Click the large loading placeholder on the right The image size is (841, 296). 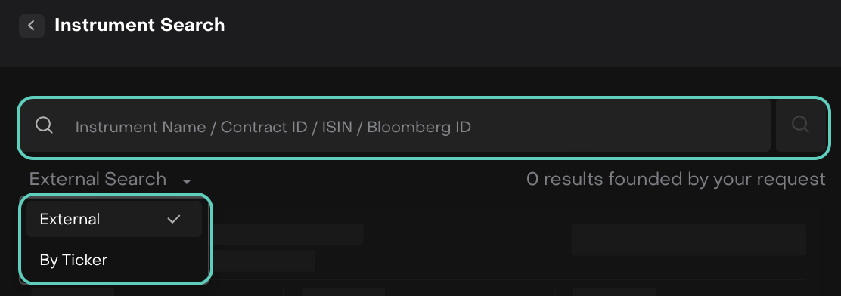pyautogui.click(x=689, y=239)
